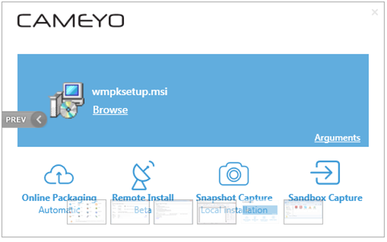Click the Online Packaging label

tap(59, 198)
